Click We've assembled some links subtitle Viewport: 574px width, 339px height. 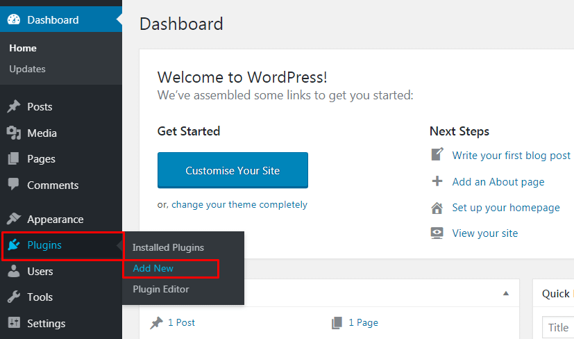(285, 95)
